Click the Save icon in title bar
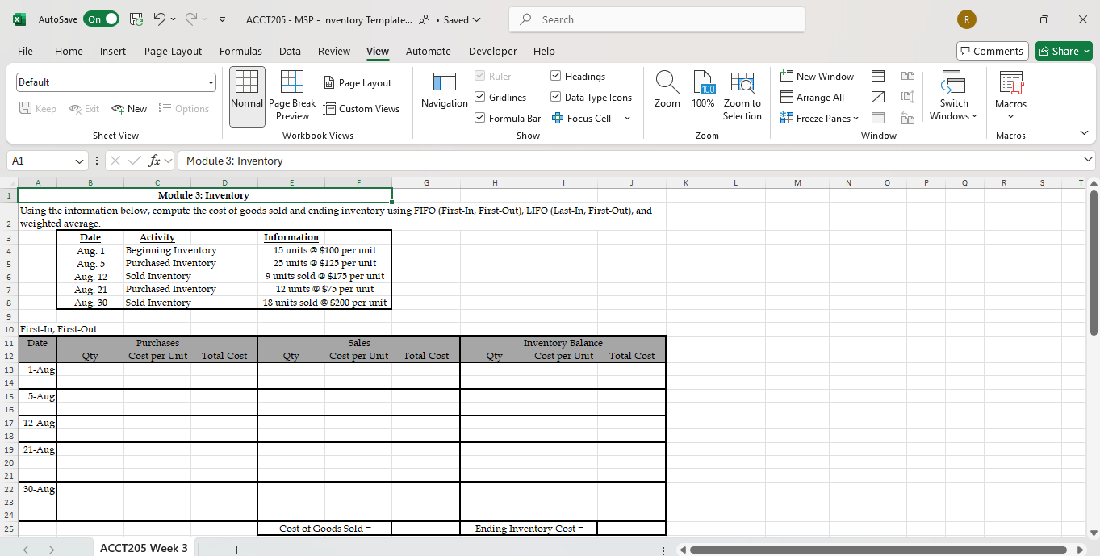The image size is (1100, 556). (x=136, y=19)
